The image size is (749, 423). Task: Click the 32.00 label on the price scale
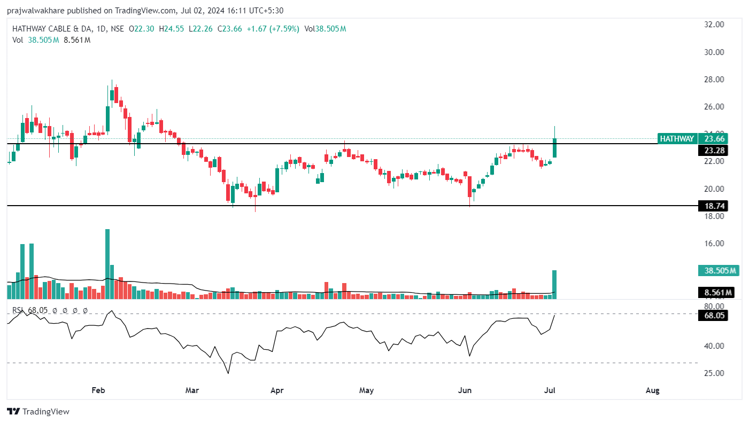[715, 25]
